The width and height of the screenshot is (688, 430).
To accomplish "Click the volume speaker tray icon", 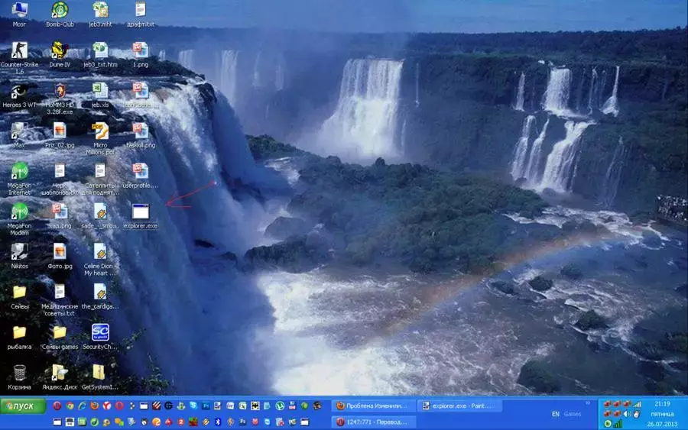I will pos(627,414).
